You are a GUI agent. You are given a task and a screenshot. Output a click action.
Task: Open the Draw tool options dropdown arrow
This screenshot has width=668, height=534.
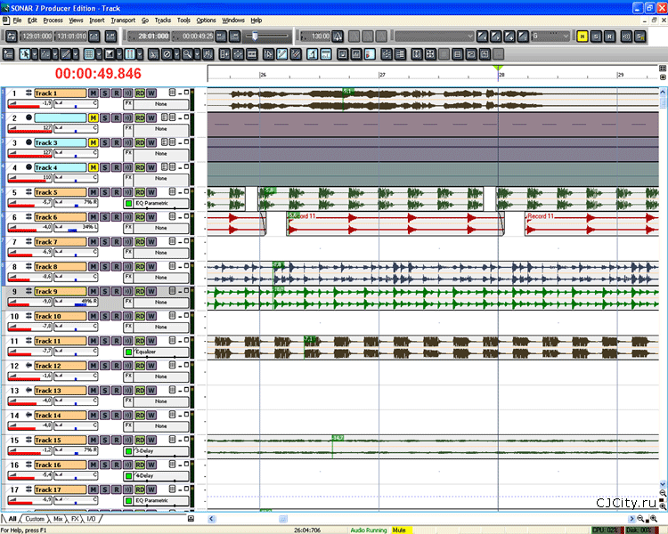point(76,54)
